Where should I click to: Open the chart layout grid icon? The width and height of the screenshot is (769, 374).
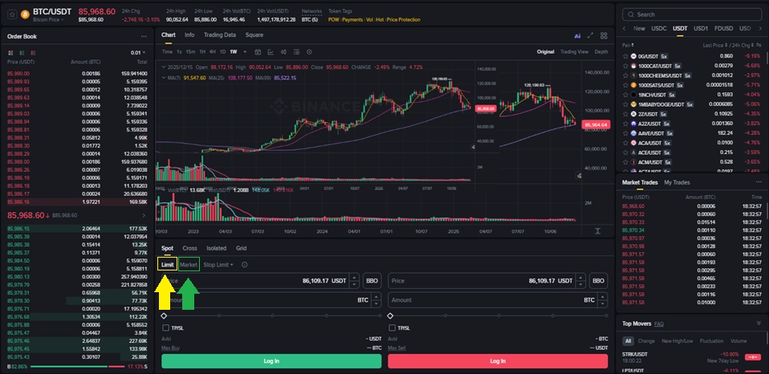(x=604, y=35)
